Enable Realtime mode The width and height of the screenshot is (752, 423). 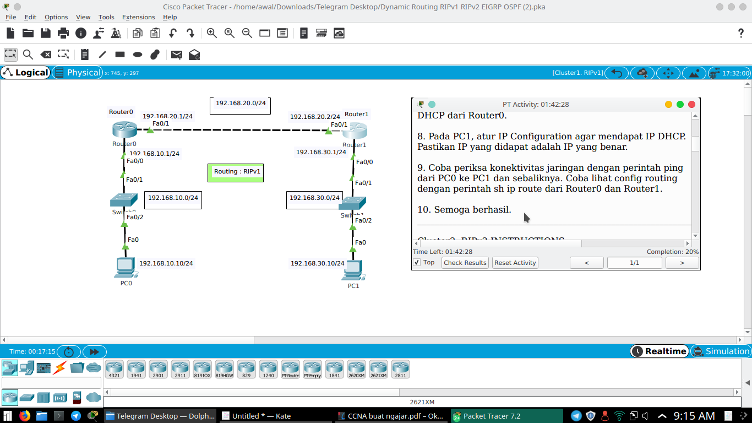point(659,351)
